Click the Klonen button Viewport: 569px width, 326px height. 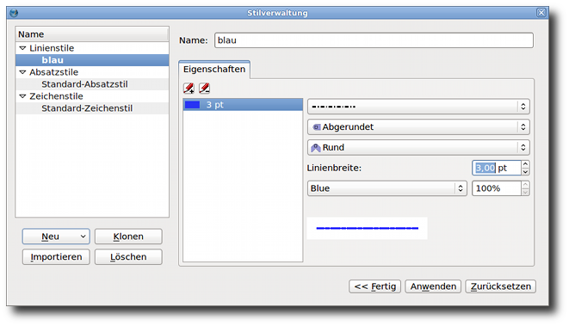(128, 237)
